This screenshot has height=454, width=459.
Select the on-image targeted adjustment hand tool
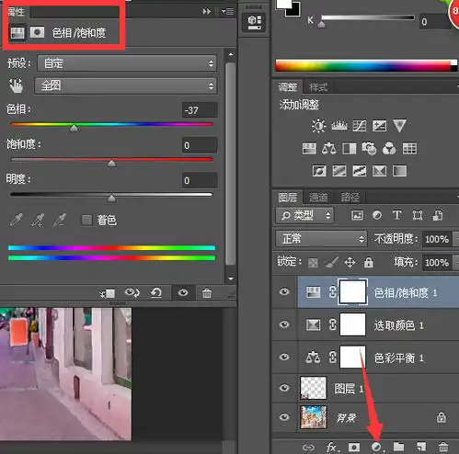point(16,85)
